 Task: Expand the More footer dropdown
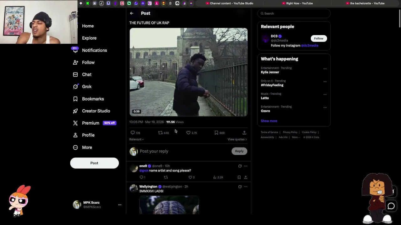295,137
